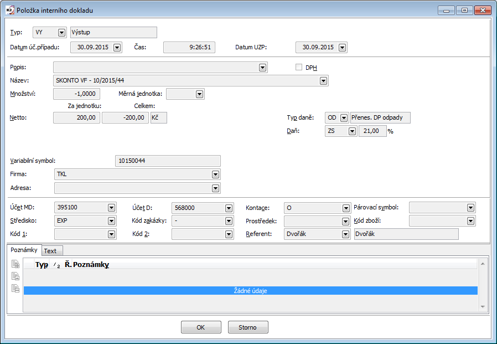Open the Kód 2 dropdown
Screen dimensions: 497x344
(229, 234)
